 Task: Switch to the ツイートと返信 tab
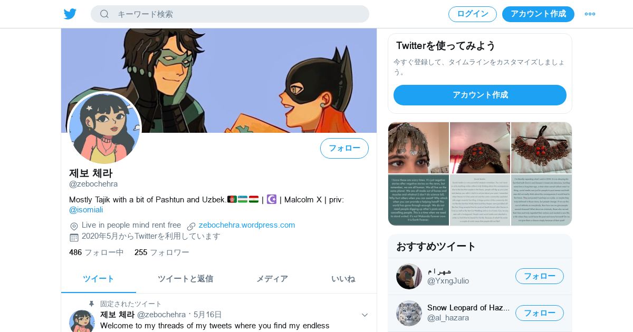(185, 279)
